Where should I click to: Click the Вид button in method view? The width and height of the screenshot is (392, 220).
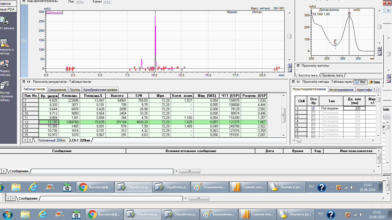(x=360, y=82)
